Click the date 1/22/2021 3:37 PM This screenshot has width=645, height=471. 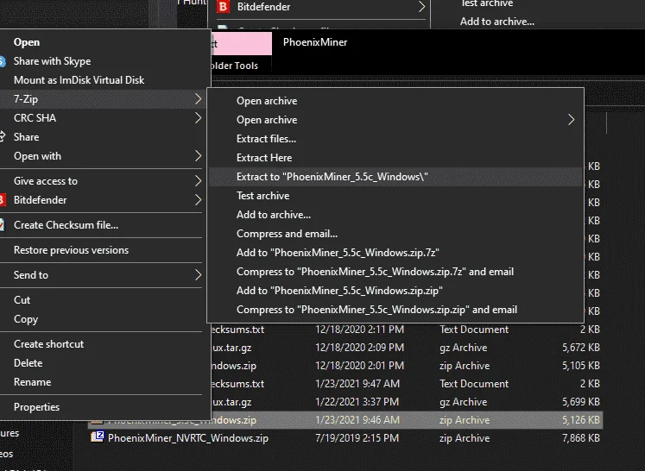357,401
